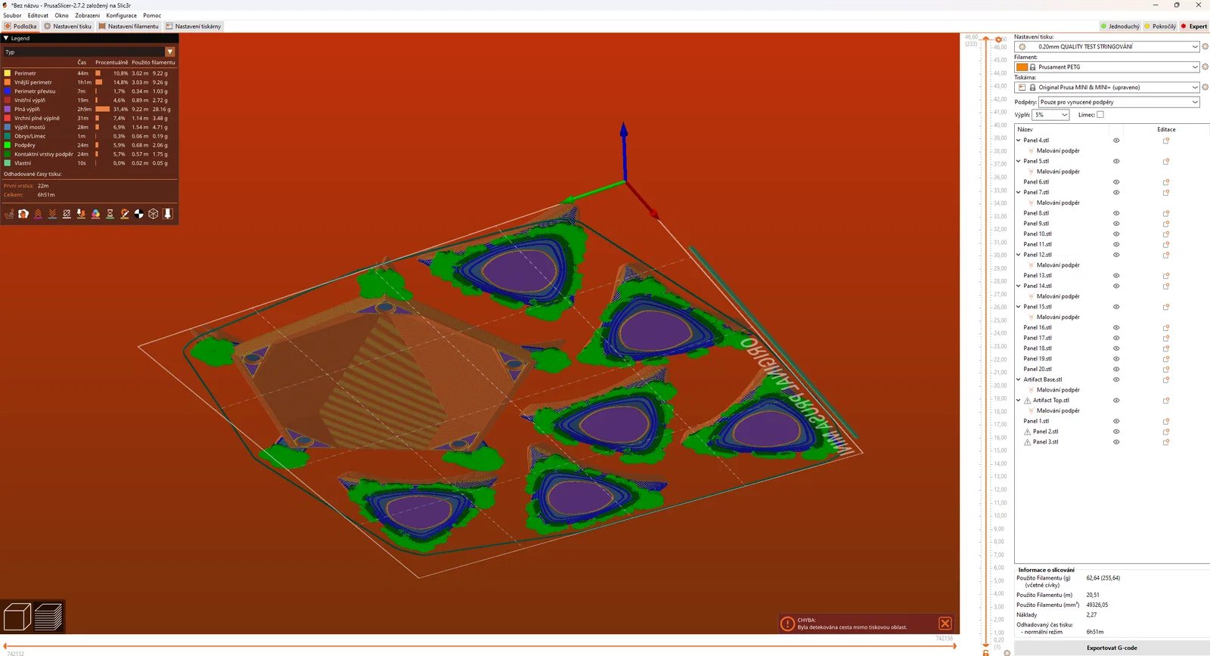Open printer settings gear next to Prusa MINI
1210x656 pixels.
tap(1205, 88)
